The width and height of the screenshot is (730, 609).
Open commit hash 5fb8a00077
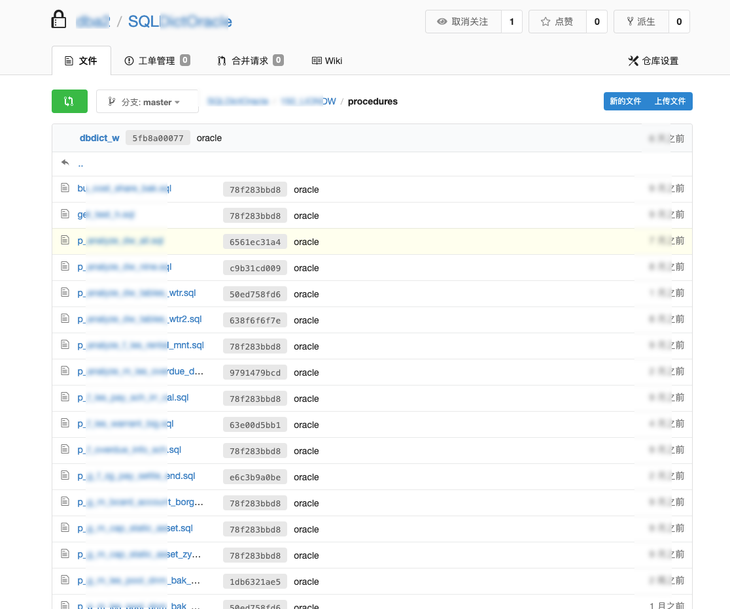(x=158, y=138)
